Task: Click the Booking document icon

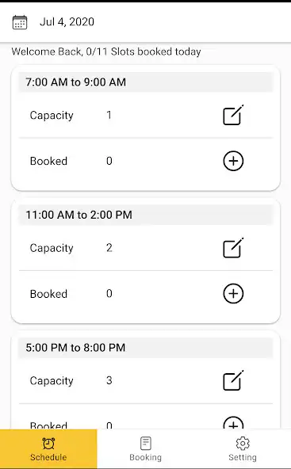Action: [x=146, y=444]
